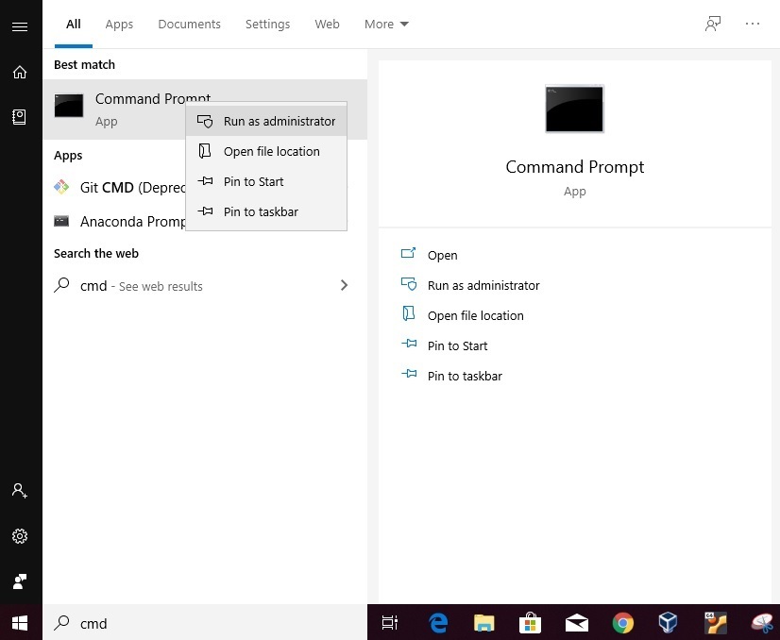Open the Home icon in the left sidebar
This screenshot has width=780, height=640.
pyautogui.click(x=19, y=72)
